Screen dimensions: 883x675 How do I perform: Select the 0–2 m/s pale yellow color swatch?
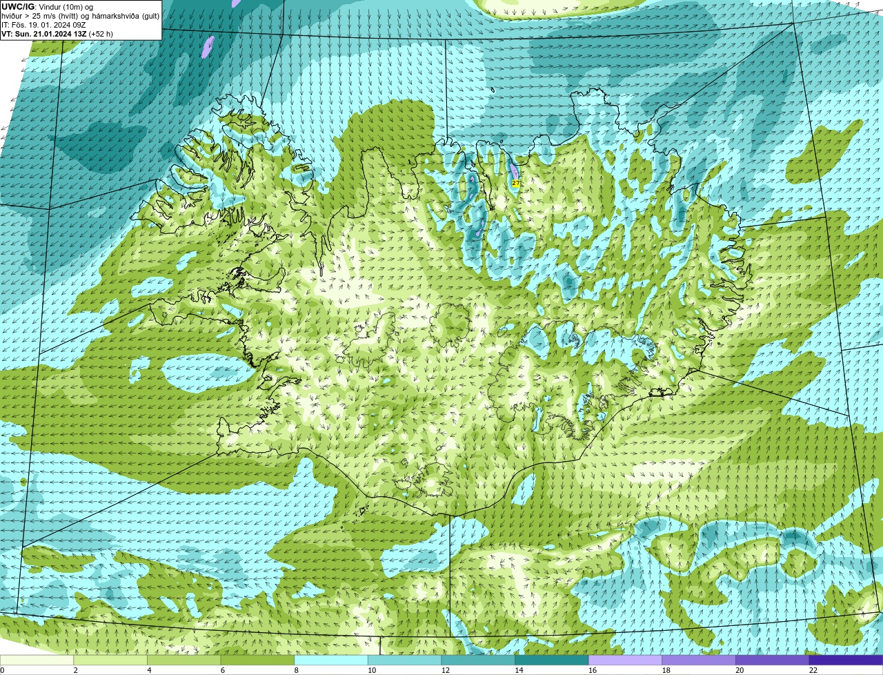pyautogui.click(x=37, y=660)
